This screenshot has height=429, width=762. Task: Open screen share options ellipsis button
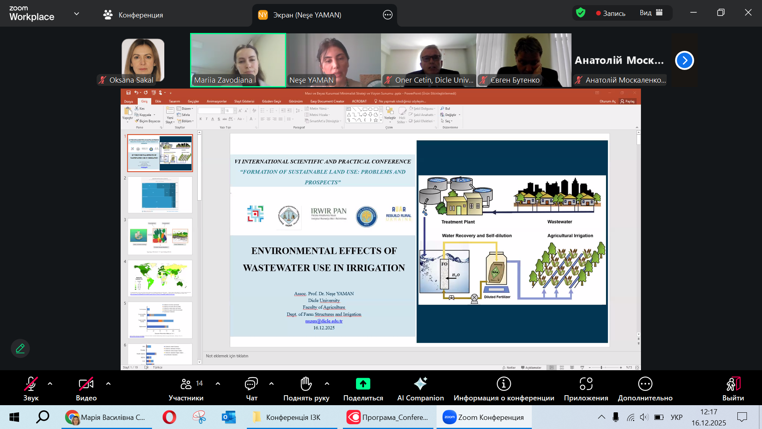(x=387, y=15)
